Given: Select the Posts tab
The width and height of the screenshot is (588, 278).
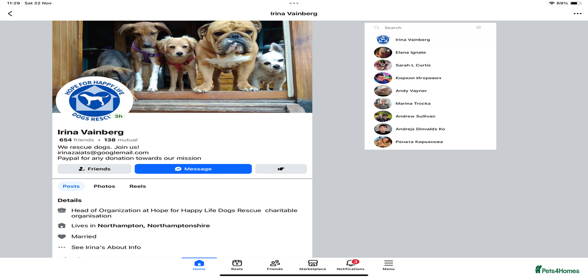Looking at the screenshot, I should pyautogui.click(x=71, y=186).
